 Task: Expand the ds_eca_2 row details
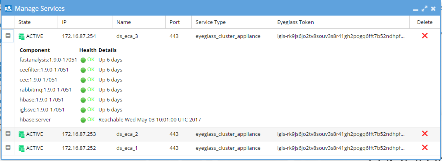[8, 134]
